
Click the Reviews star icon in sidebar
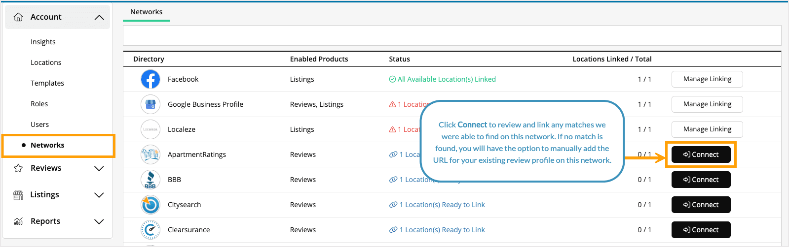[18, 168]
